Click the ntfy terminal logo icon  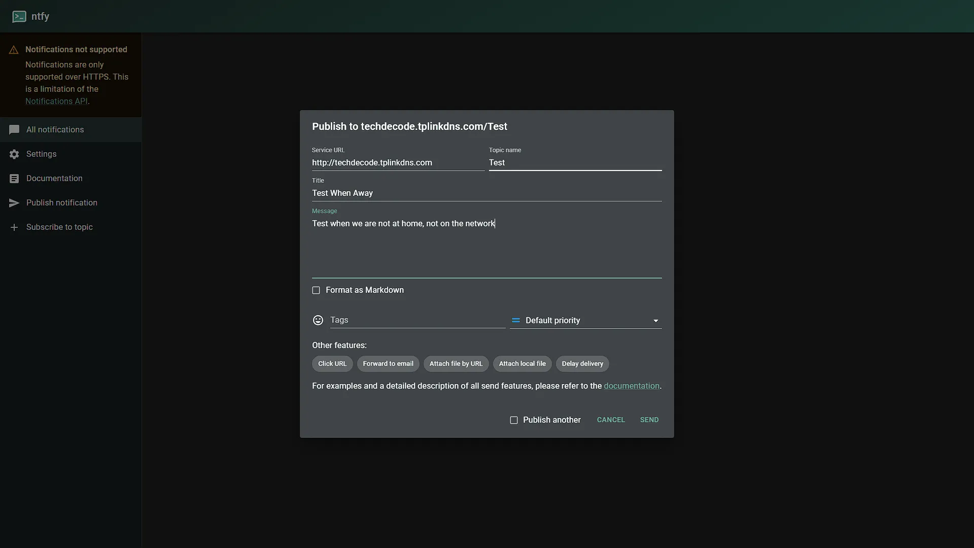[x=19, y=16]
